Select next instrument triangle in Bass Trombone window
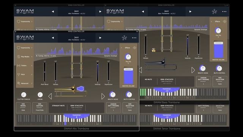Image resolution: width=243 pixels, height=137 pixels. tap(193, 70)
